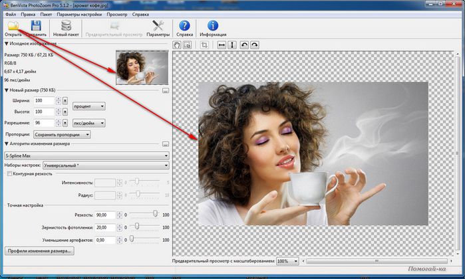Click Зернистость фотопленки value field
465x279 pixels.
click(105, 227)
